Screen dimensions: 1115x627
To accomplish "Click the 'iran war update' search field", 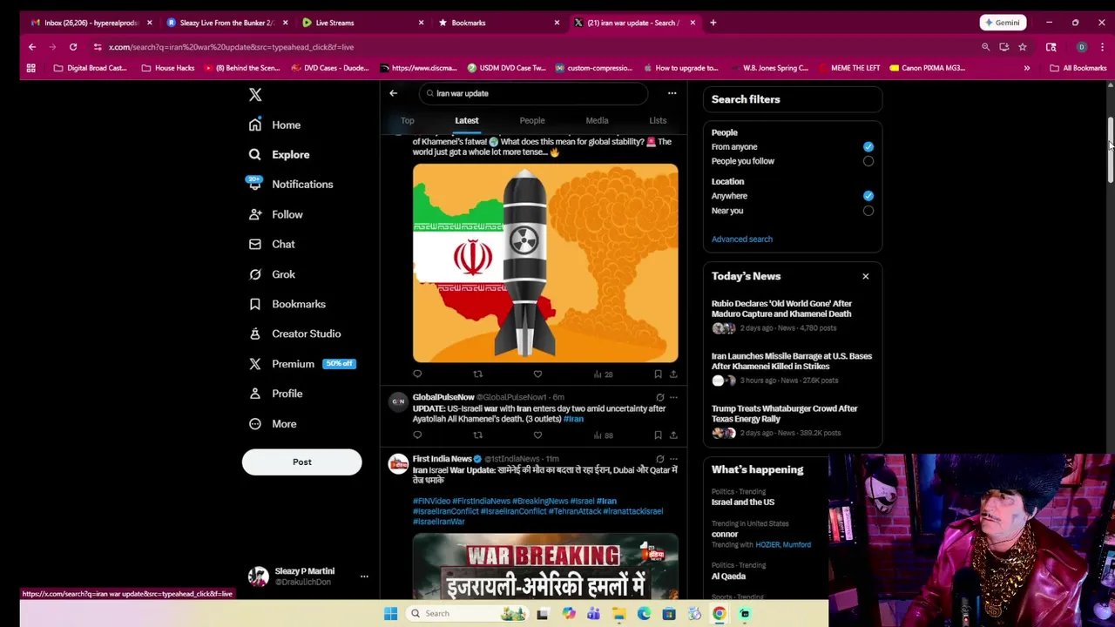I will pos(532,93).
